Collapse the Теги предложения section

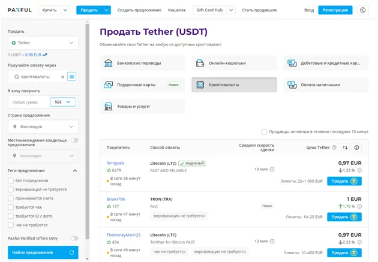coord(74,171)
